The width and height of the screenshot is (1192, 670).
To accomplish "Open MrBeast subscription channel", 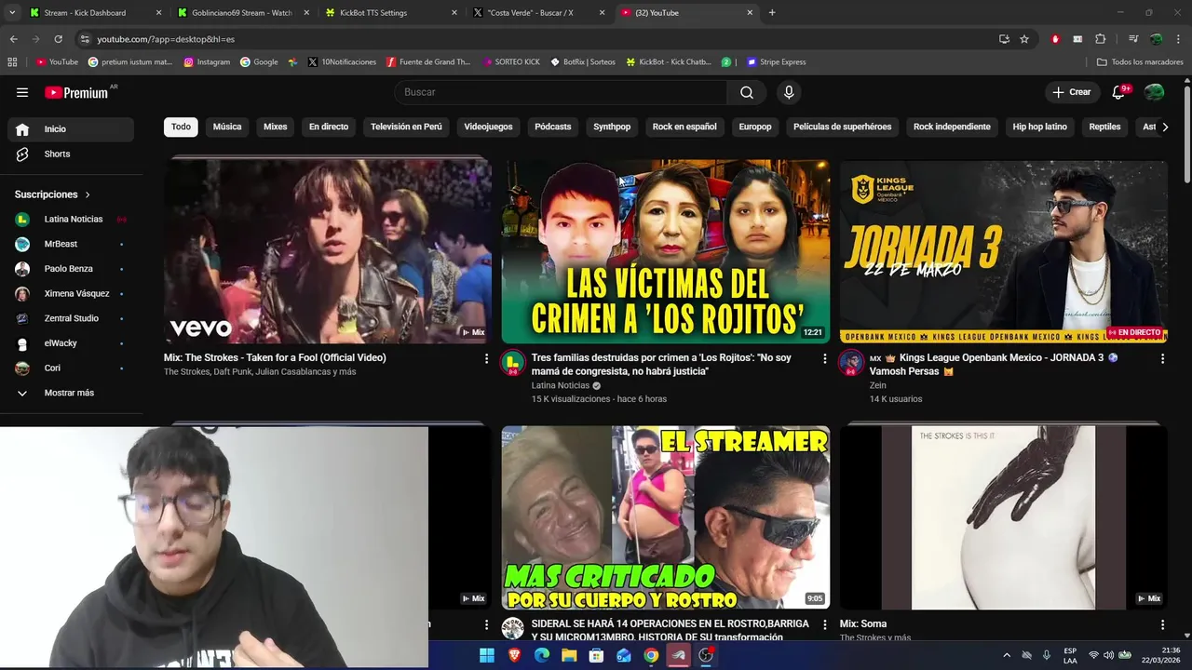I will click(x=71, y=244).
